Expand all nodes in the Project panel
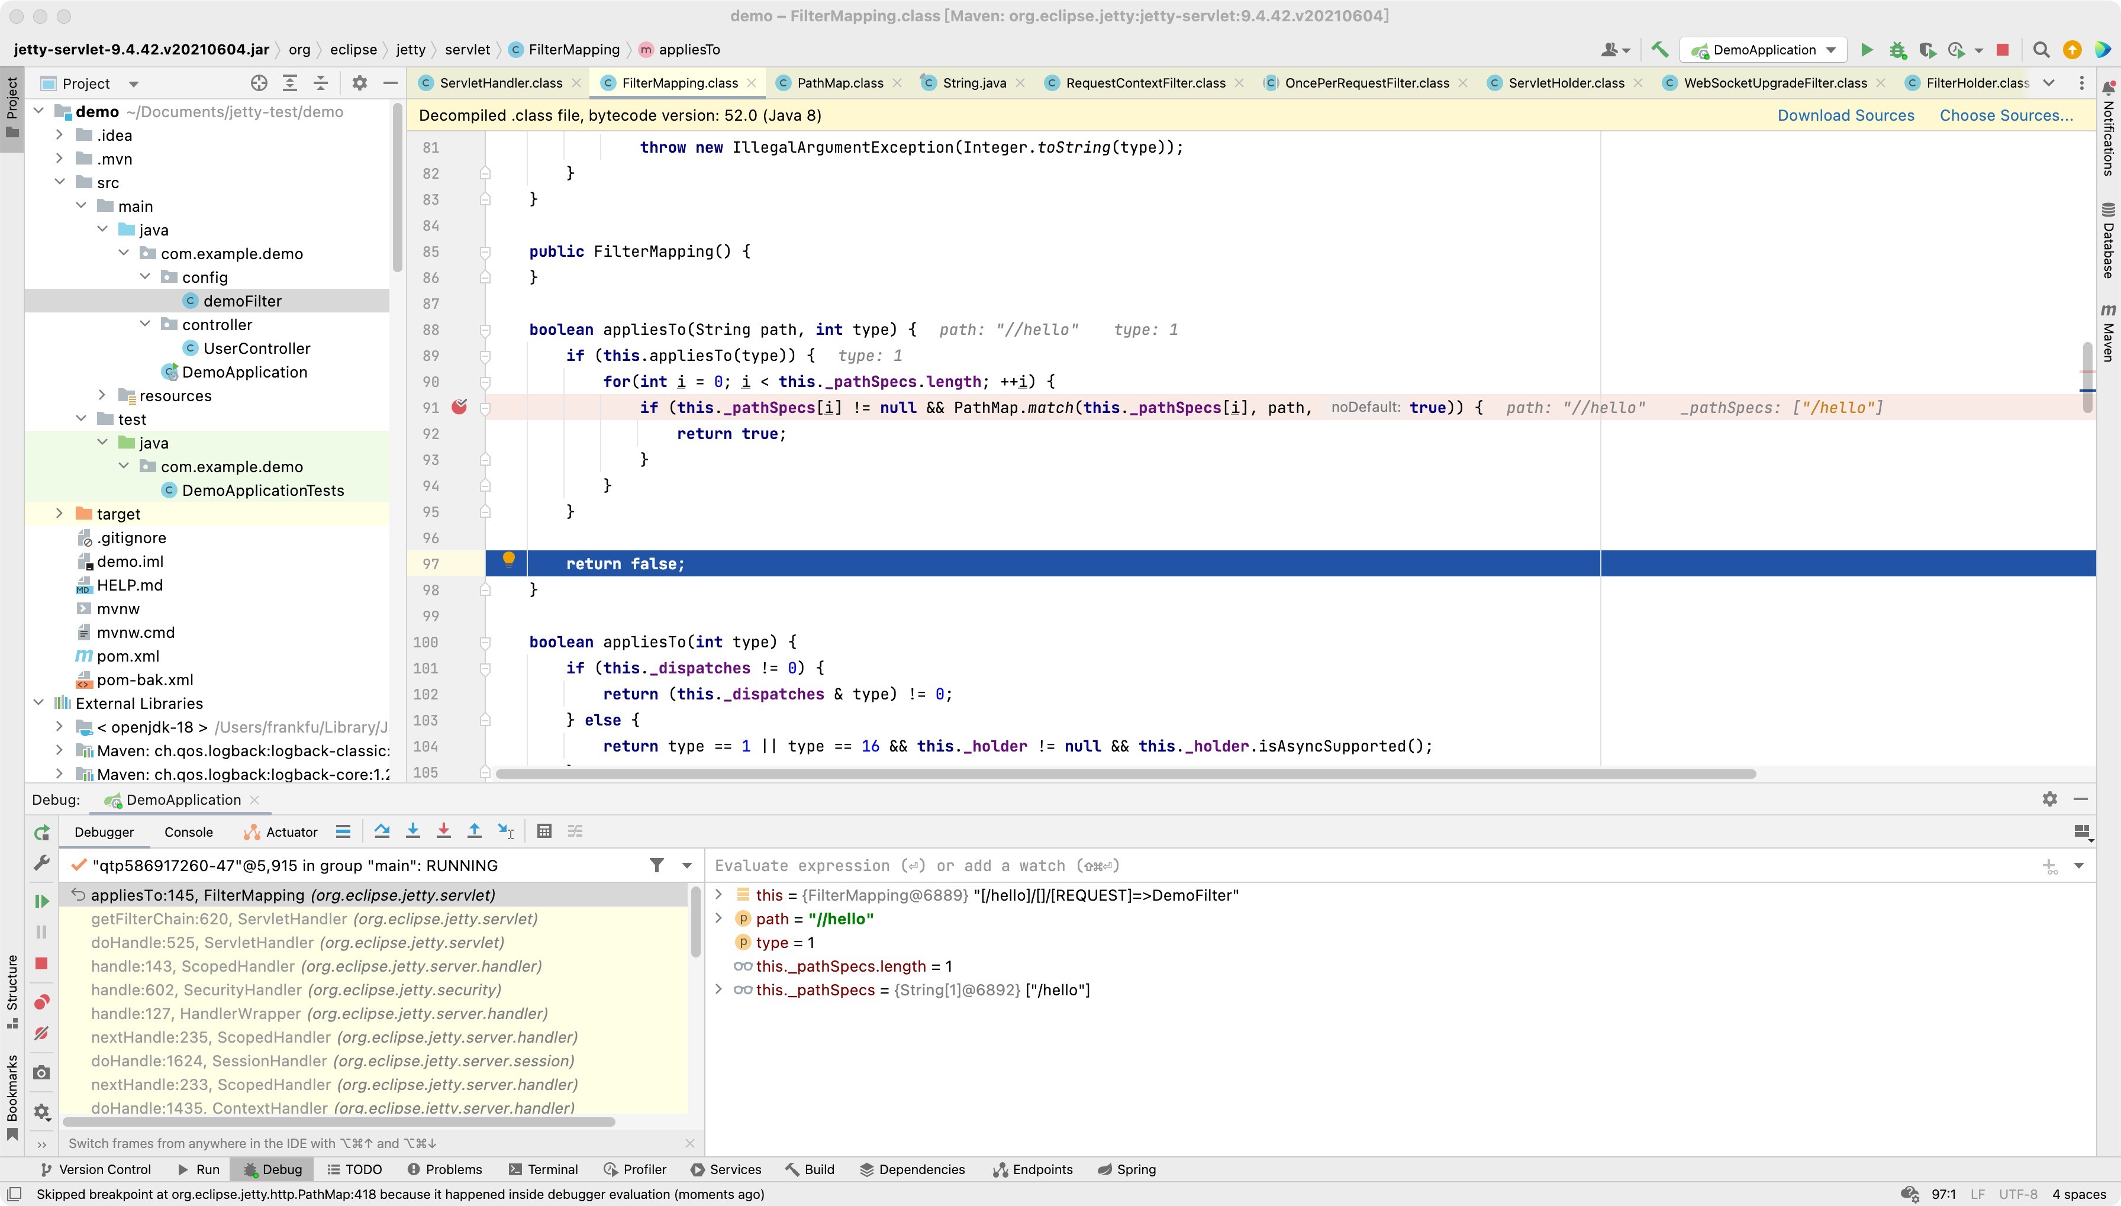Viewport: 2121px width, 1206px height. tap(290, 83)
